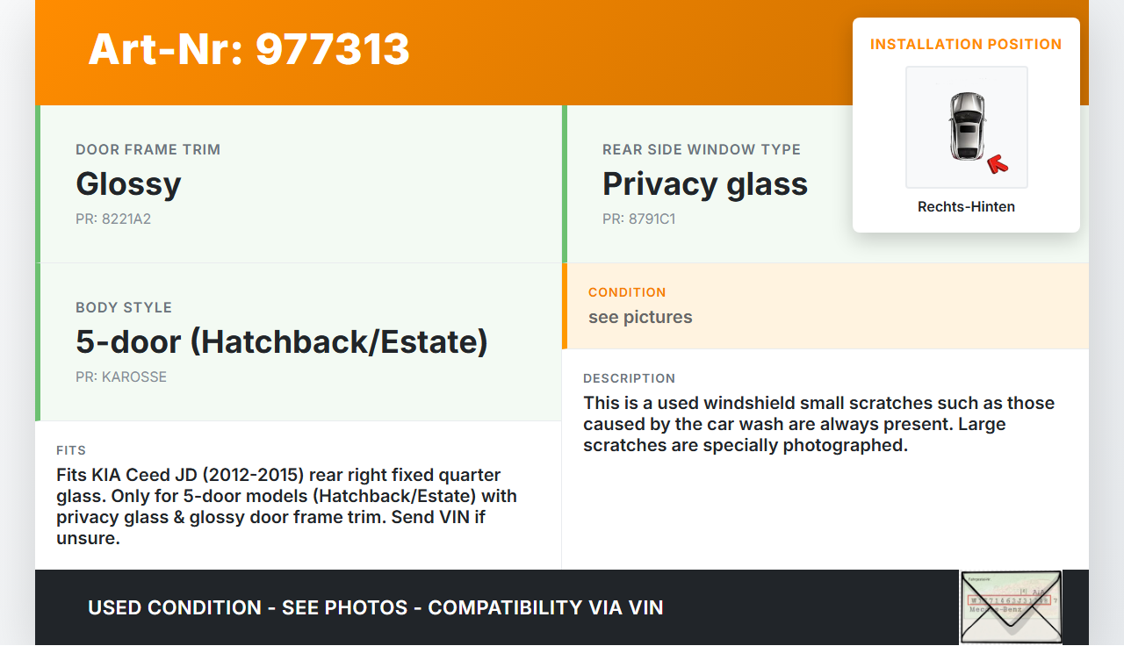Click the Body Style label

[x=124, y=308]
